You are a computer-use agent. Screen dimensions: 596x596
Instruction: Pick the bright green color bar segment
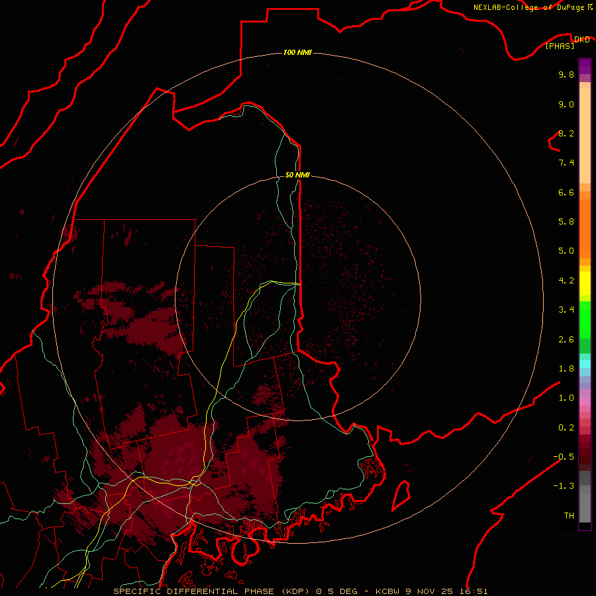coord(585,320)
